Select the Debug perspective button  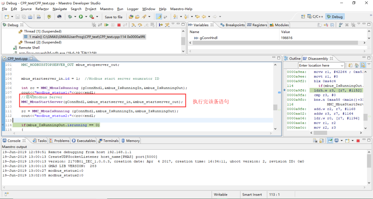coord(335,17)
